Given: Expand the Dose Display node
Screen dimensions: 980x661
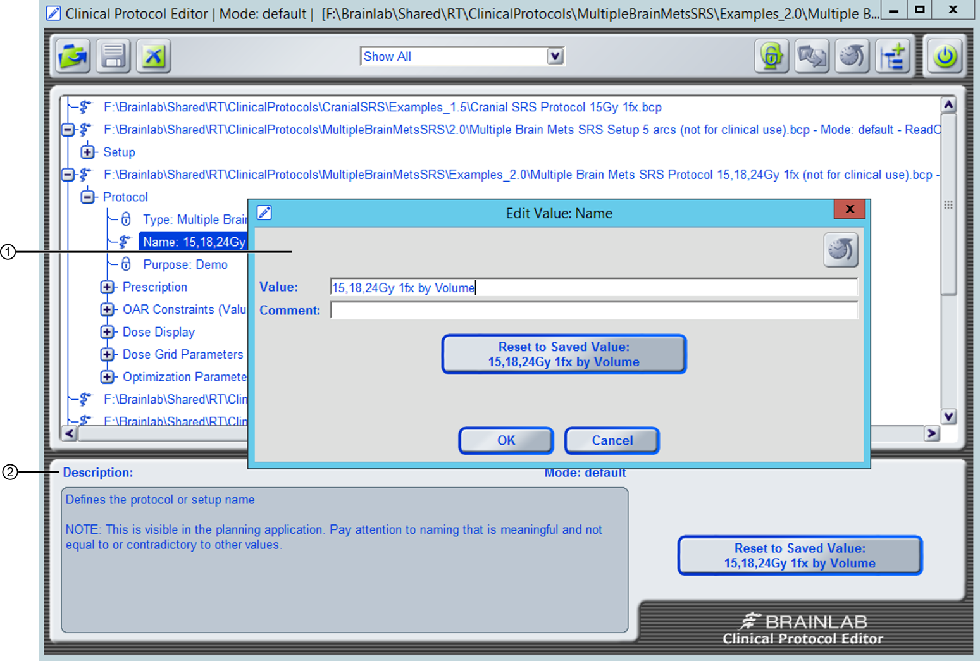Looking at the screenshot, I should 108,332.
